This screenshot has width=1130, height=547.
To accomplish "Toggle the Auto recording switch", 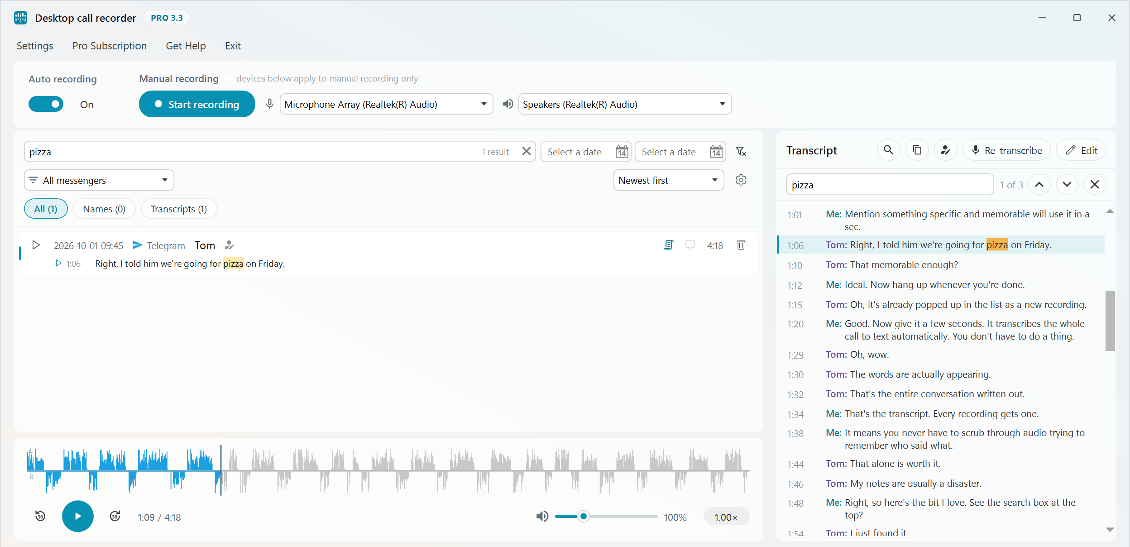I will click(46, 104).
